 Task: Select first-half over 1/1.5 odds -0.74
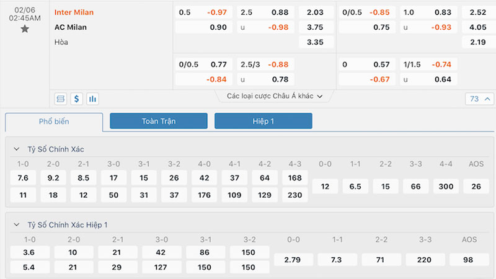tap(428, 64)
